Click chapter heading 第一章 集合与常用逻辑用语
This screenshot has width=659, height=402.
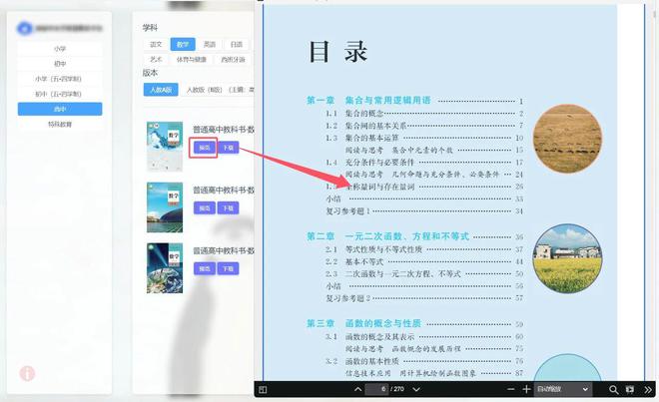click(368, 100)
